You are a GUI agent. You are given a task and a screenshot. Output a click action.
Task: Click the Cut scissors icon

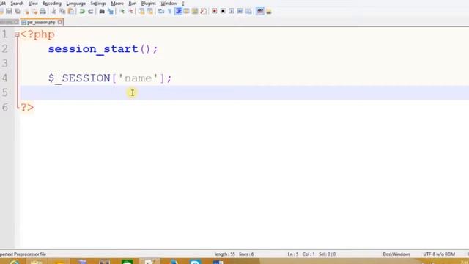pyautogui.click(x=53, y=12)
